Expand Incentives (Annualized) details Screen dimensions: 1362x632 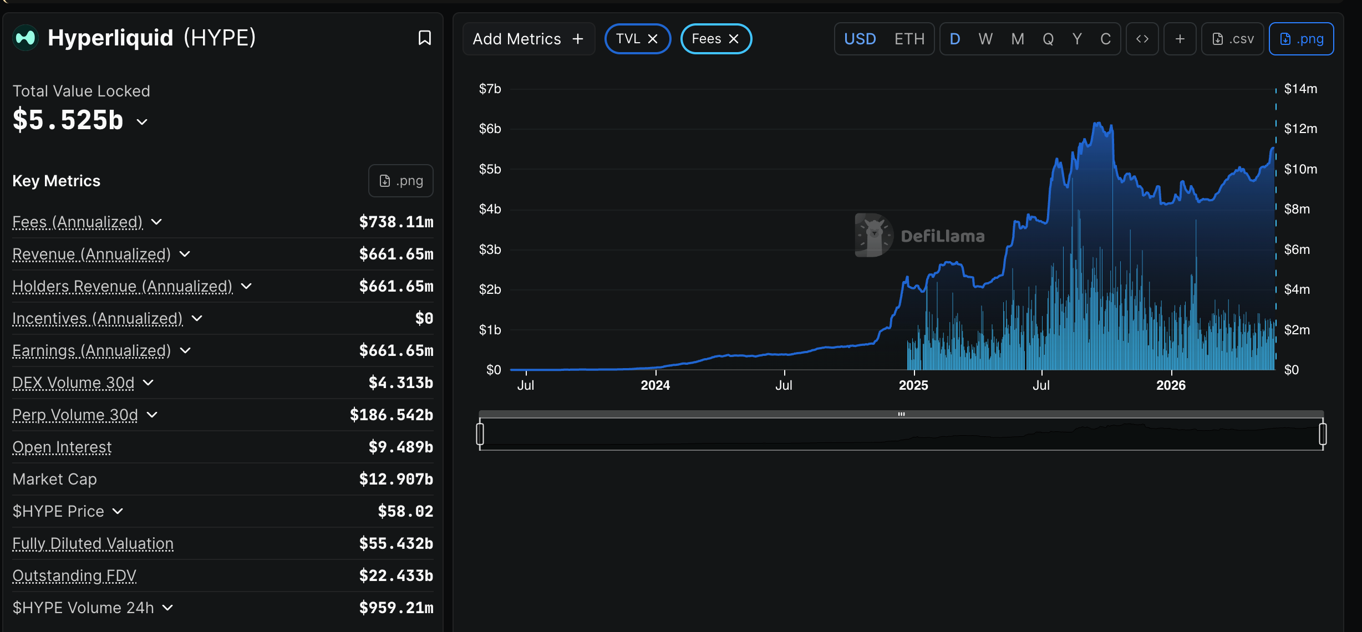[x=197, y=318]
